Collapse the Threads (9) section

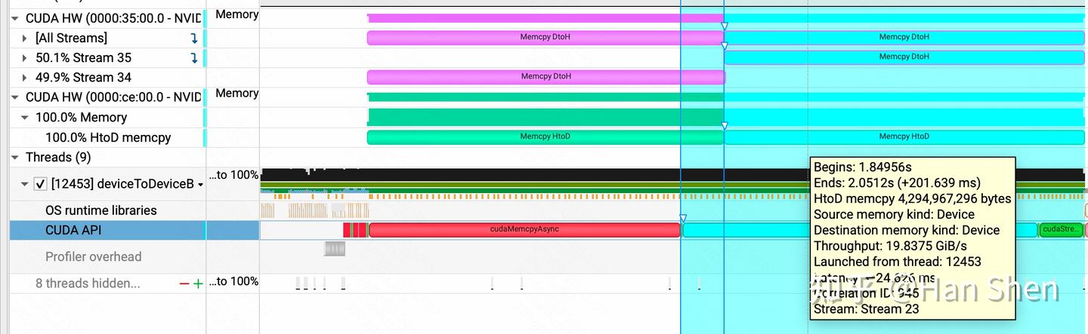coord(16,157)
